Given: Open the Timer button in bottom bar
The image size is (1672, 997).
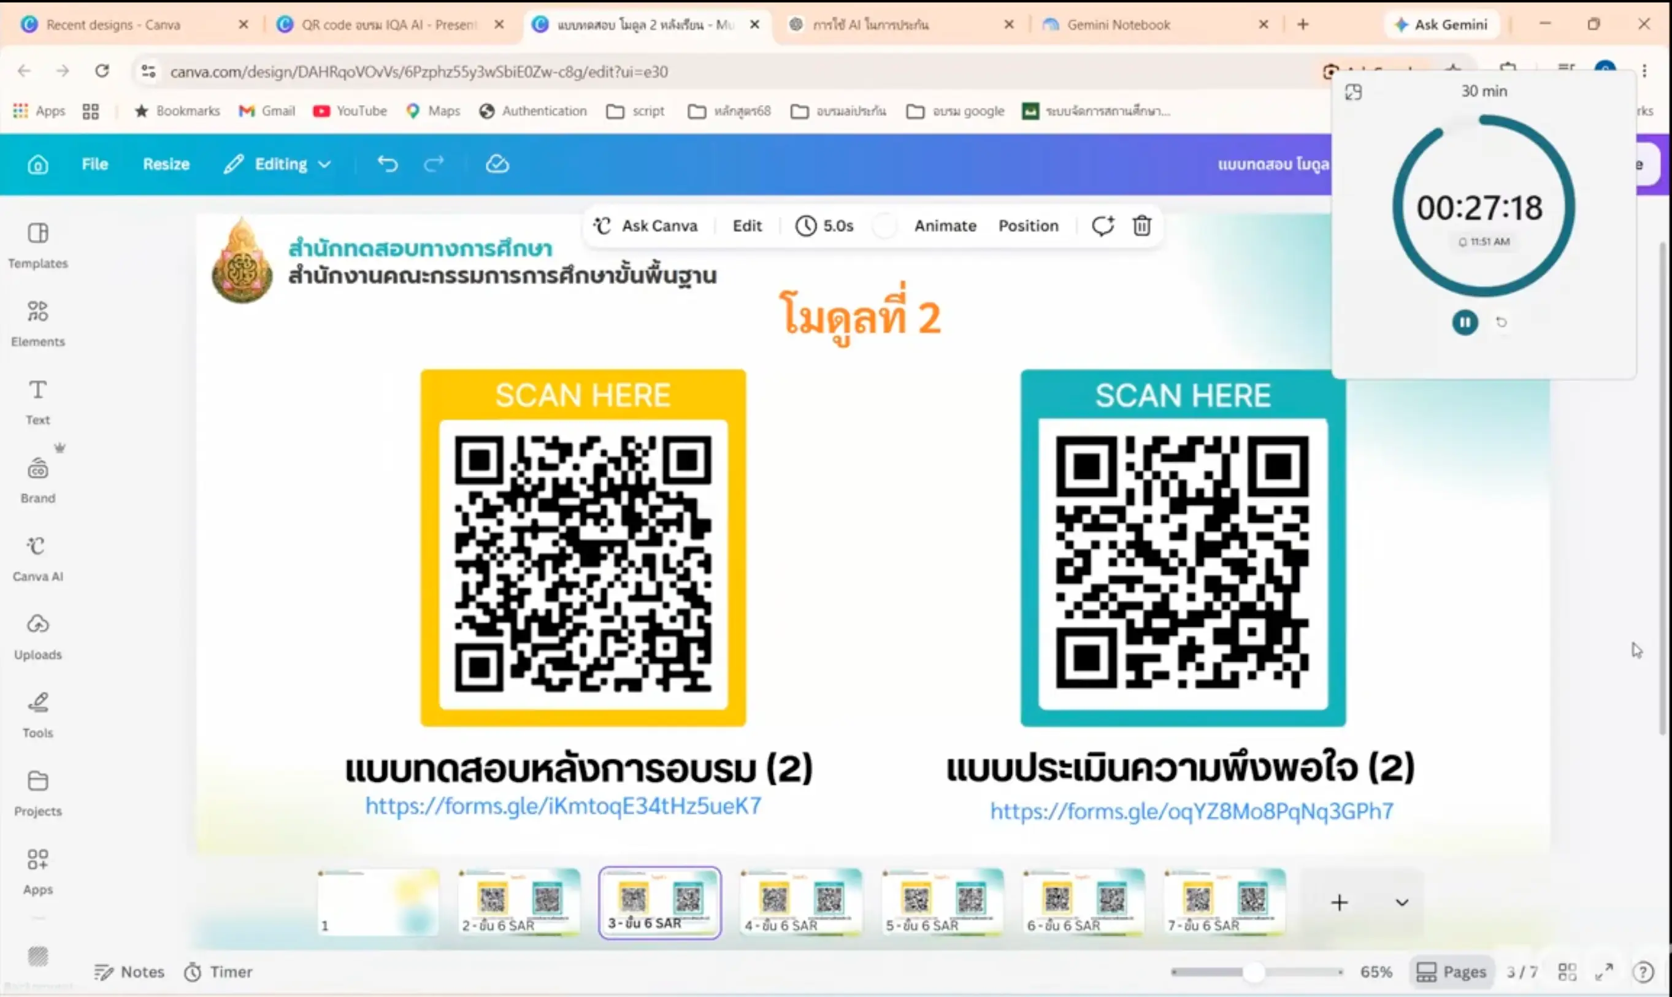Looking at the screenshot, I should pyautogui.click(x=218, y=971).
